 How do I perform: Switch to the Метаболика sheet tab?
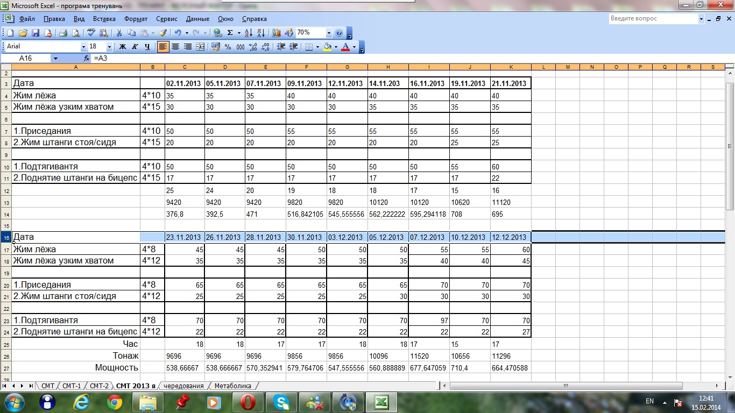click(x=232, y=386)
